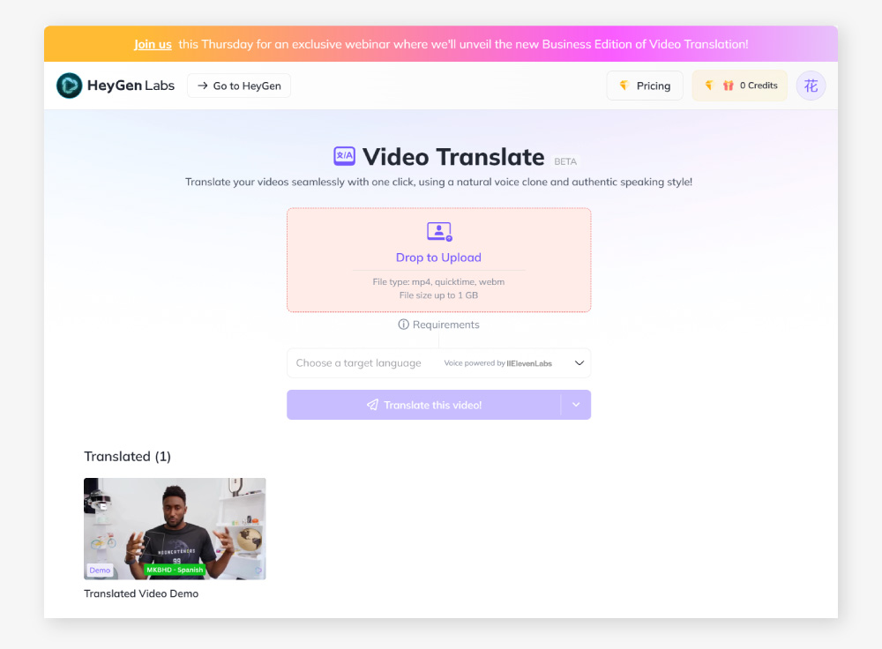
Task: Click the Drop to Upload text
Action: [438, 257]
